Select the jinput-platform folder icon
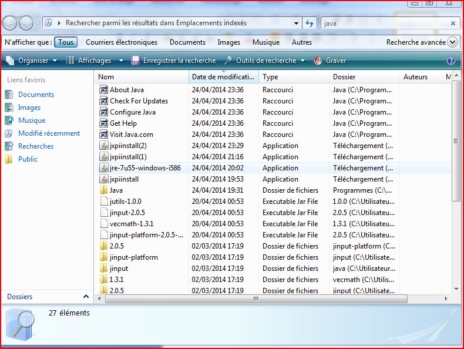The height and width of the screenshot is (349, 464). 103,257
